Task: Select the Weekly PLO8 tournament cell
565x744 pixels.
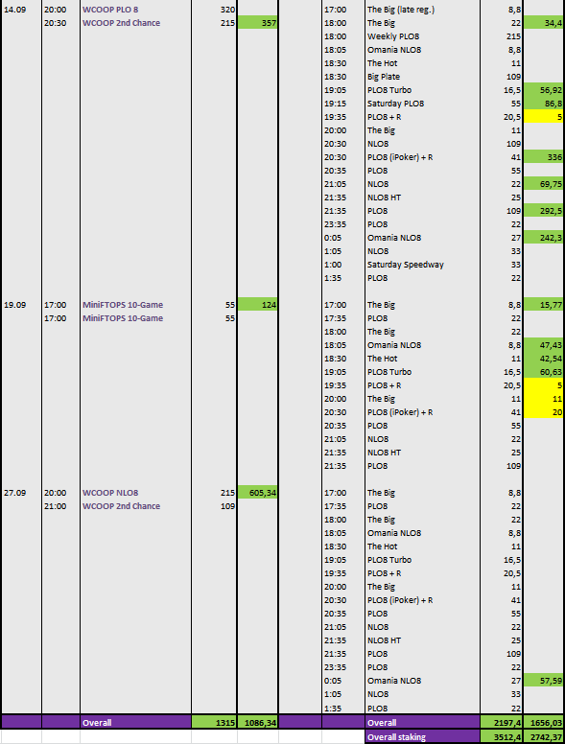Action: point(422,36)
